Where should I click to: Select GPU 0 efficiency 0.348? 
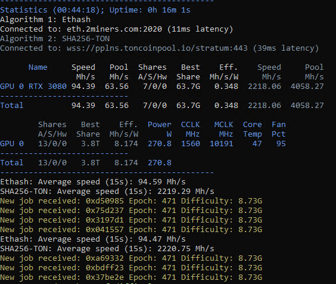226,87
